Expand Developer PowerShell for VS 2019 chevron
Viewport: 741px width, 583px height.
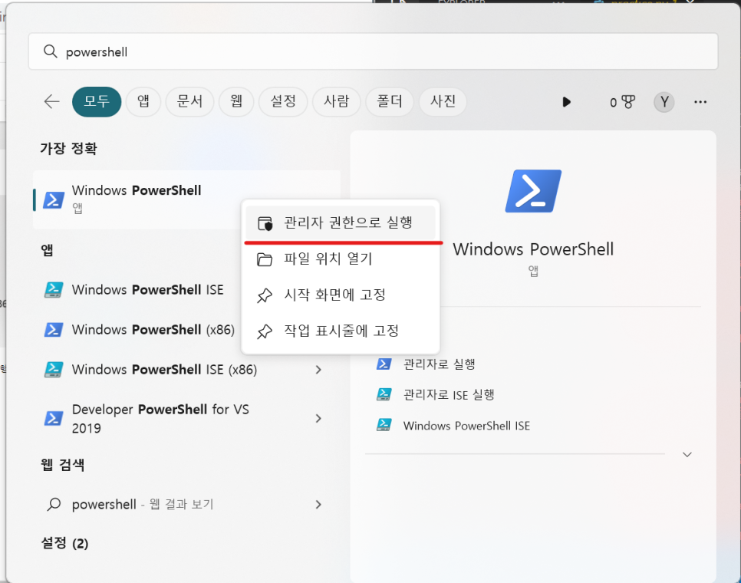click(x=318, y=418)
